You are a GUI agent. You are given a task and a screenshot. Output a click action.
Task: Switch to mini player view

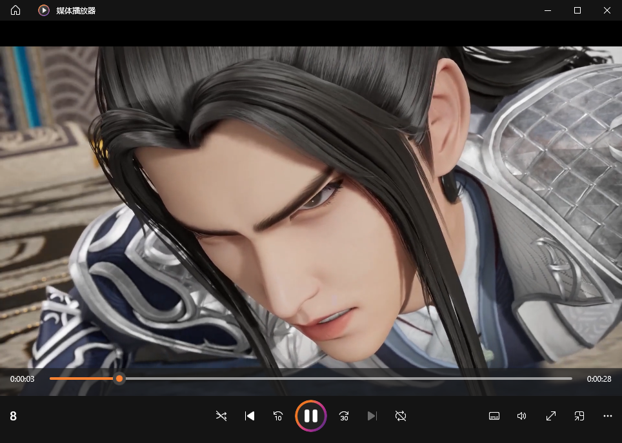pyautogui.click(x=579, y=416)
